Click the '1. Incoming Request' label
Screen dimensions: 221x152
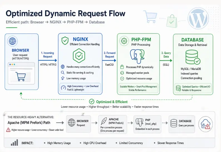coord(48,55)
